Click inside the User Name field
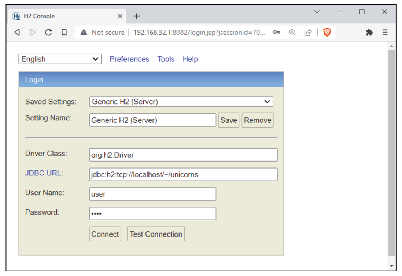Image resolution: width=402 pixels, height=276 pixels. point(152,194)
